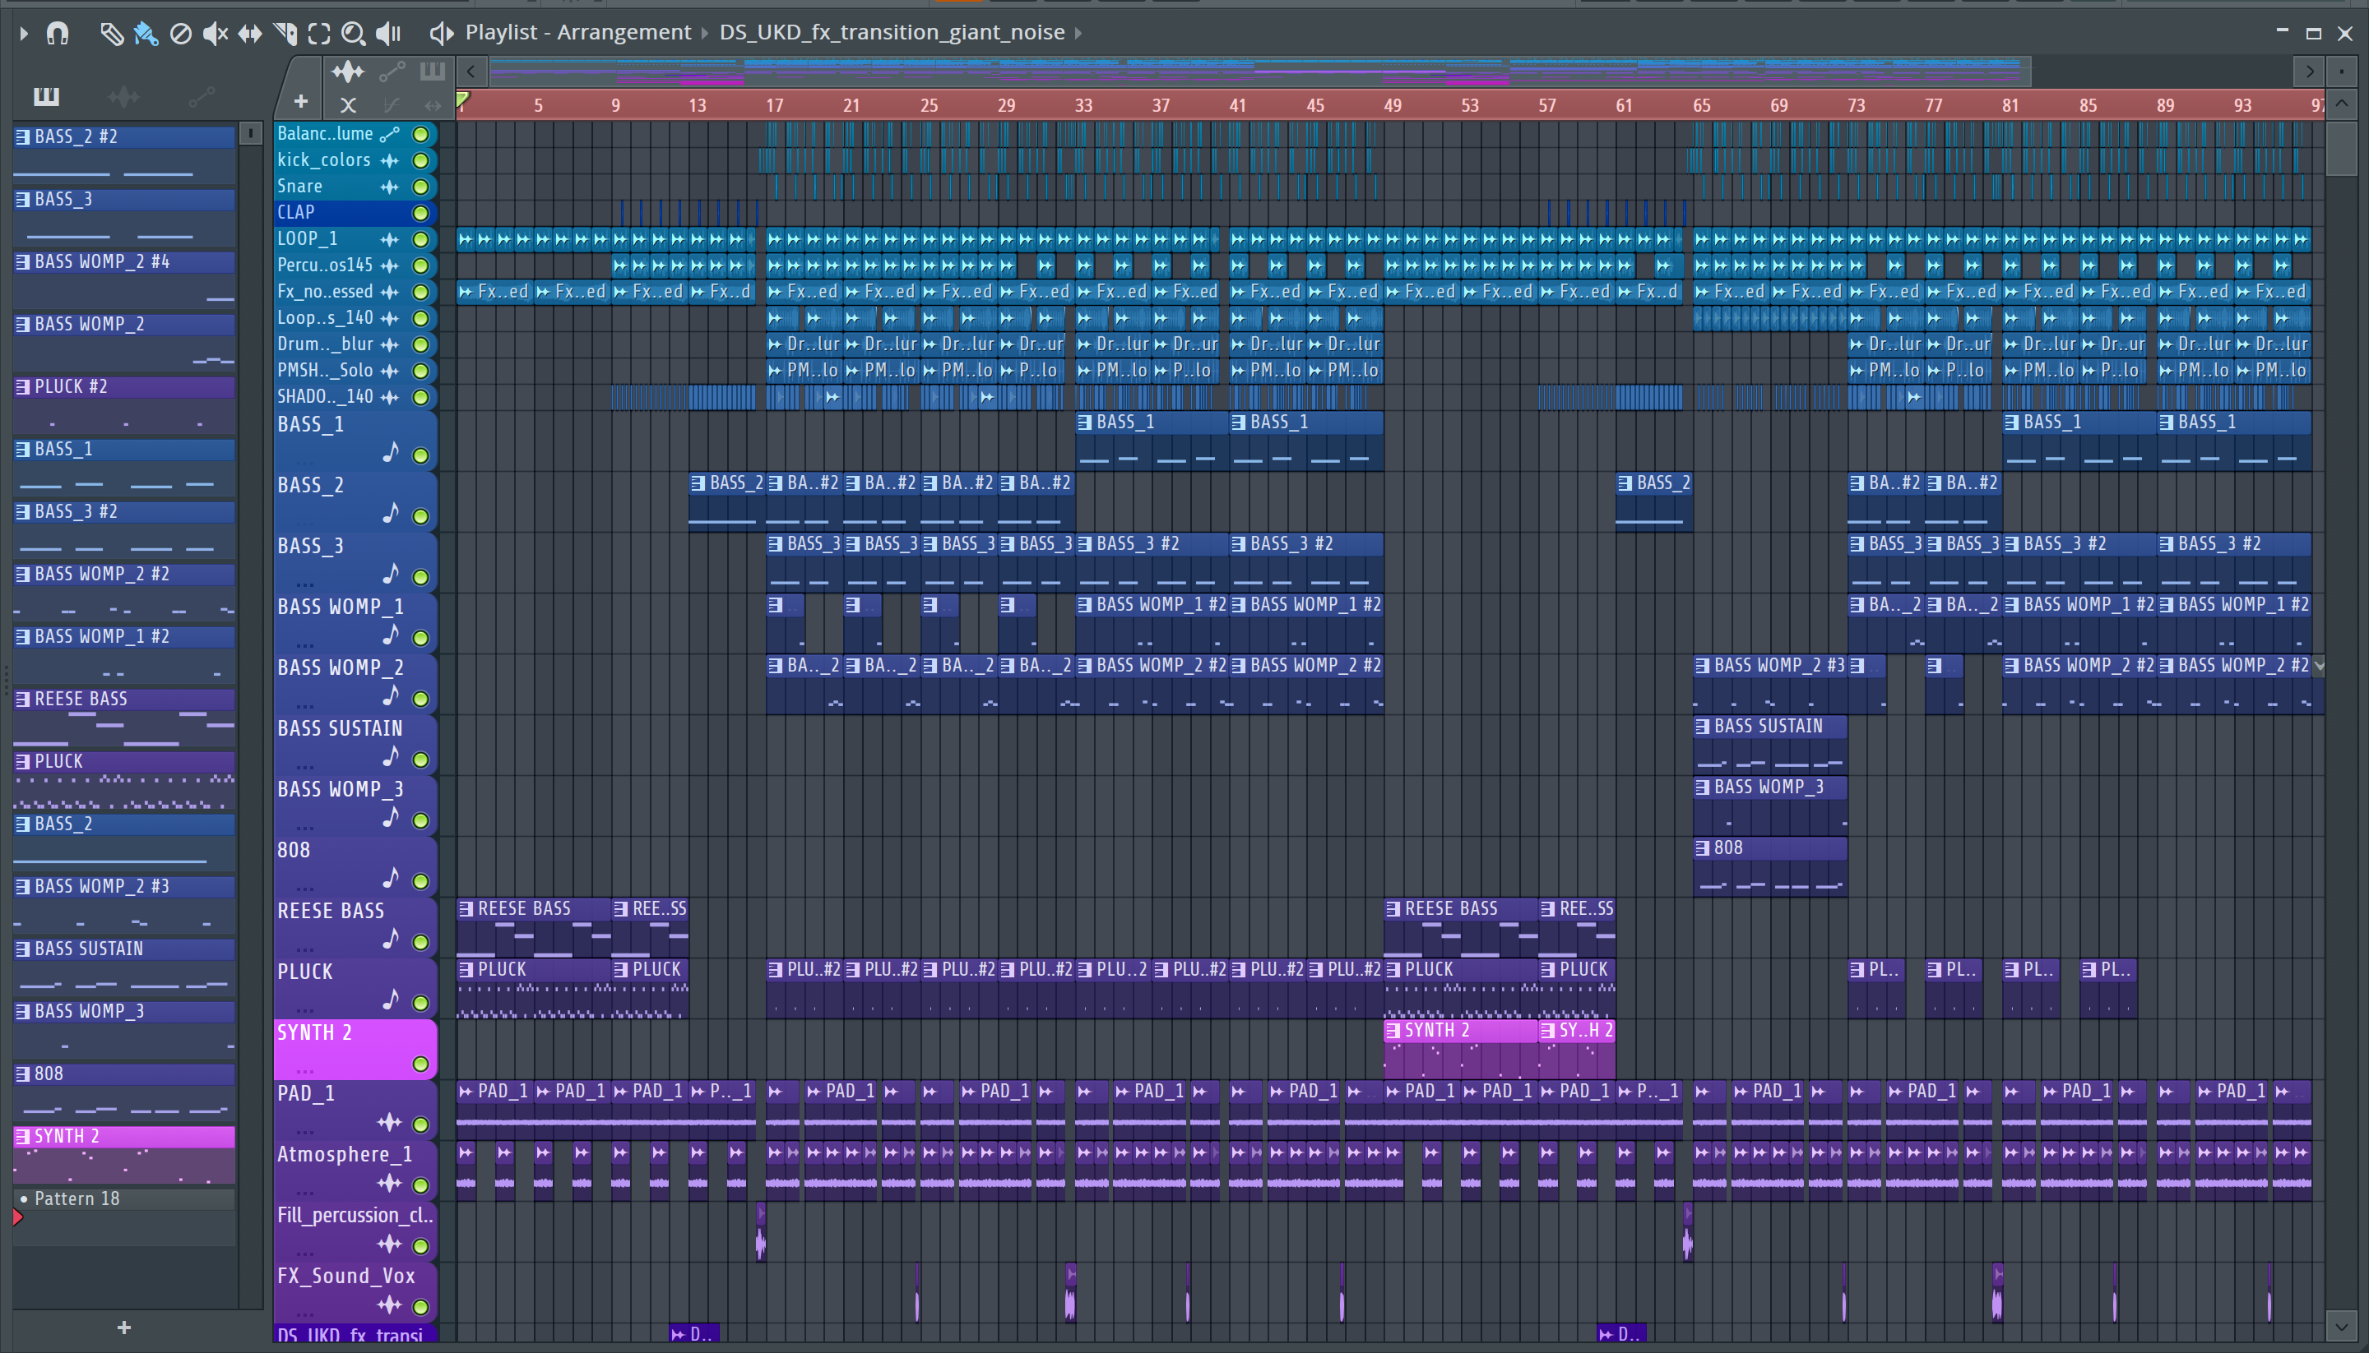Select the Slice tool
The height and width of the screenshot is (1353, 2369).
(285, 35)
